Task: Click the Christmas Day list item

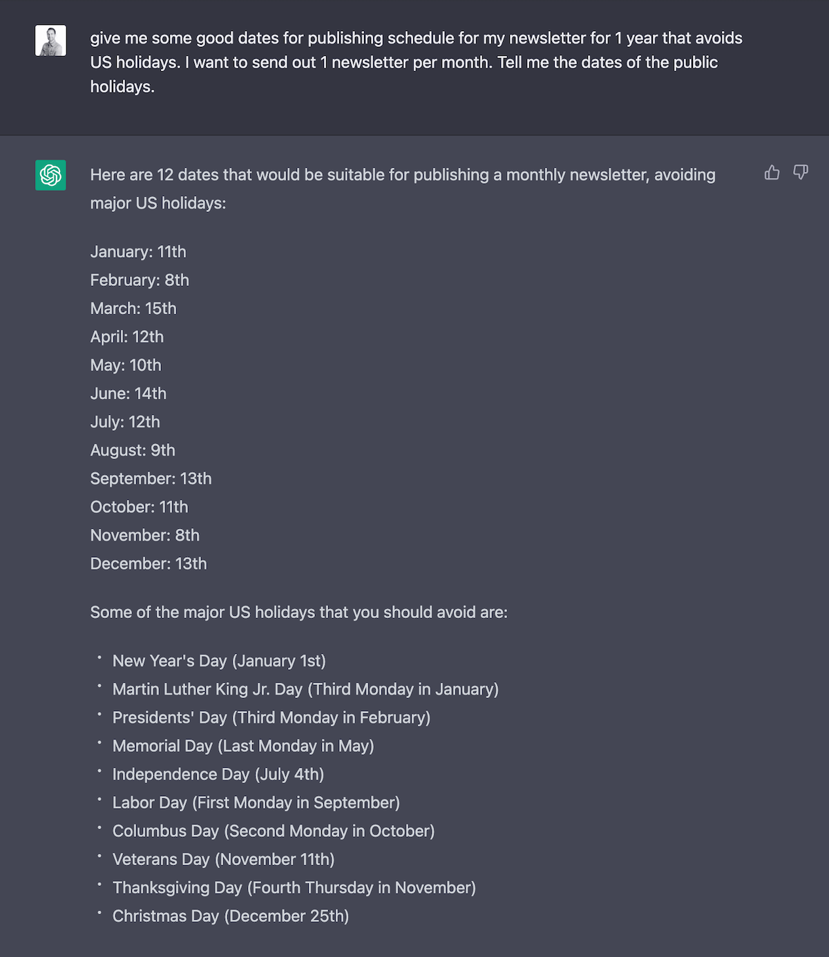Action: [x=231, y=916]
